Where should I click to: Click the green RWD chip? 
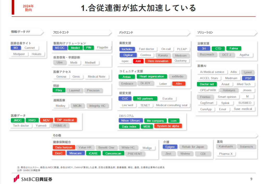tap(32, 120)
